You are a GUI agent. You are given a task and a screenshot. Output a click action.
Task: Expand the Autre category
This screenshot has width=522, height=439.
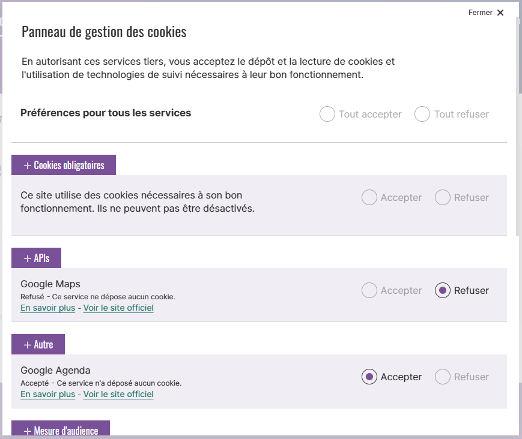coord(38,344)
